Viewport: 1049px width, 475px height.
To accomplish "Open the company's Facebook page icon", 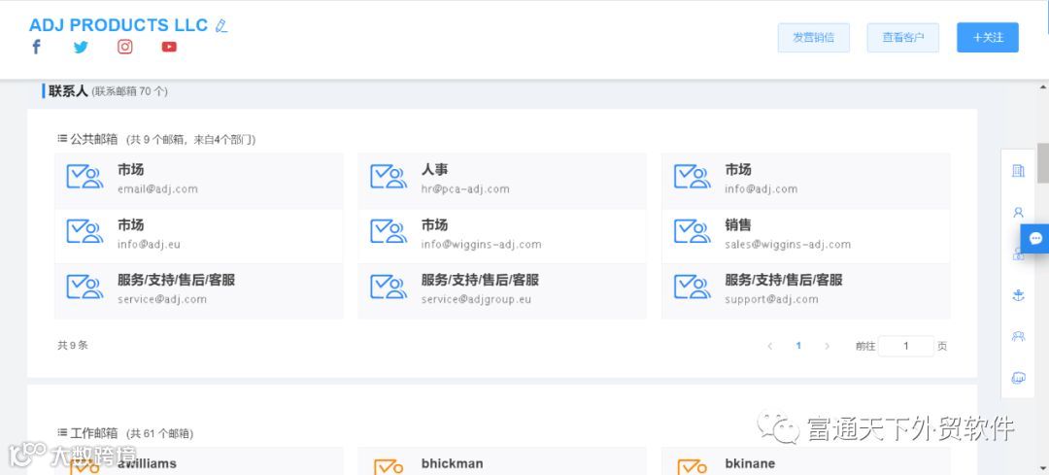I will [x=36, y=47].
